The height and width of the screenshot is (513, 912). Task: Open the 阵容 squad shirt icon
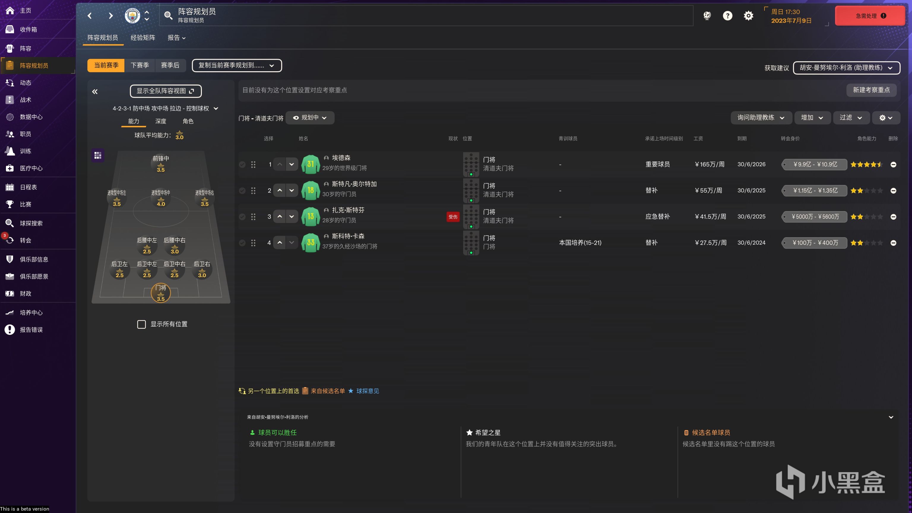pos(10,48)
